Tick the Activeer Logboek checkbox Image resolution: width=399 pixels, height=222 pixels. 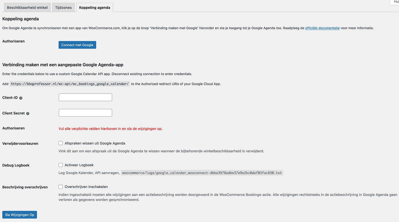pyautogui.click(x=61, y=165)
